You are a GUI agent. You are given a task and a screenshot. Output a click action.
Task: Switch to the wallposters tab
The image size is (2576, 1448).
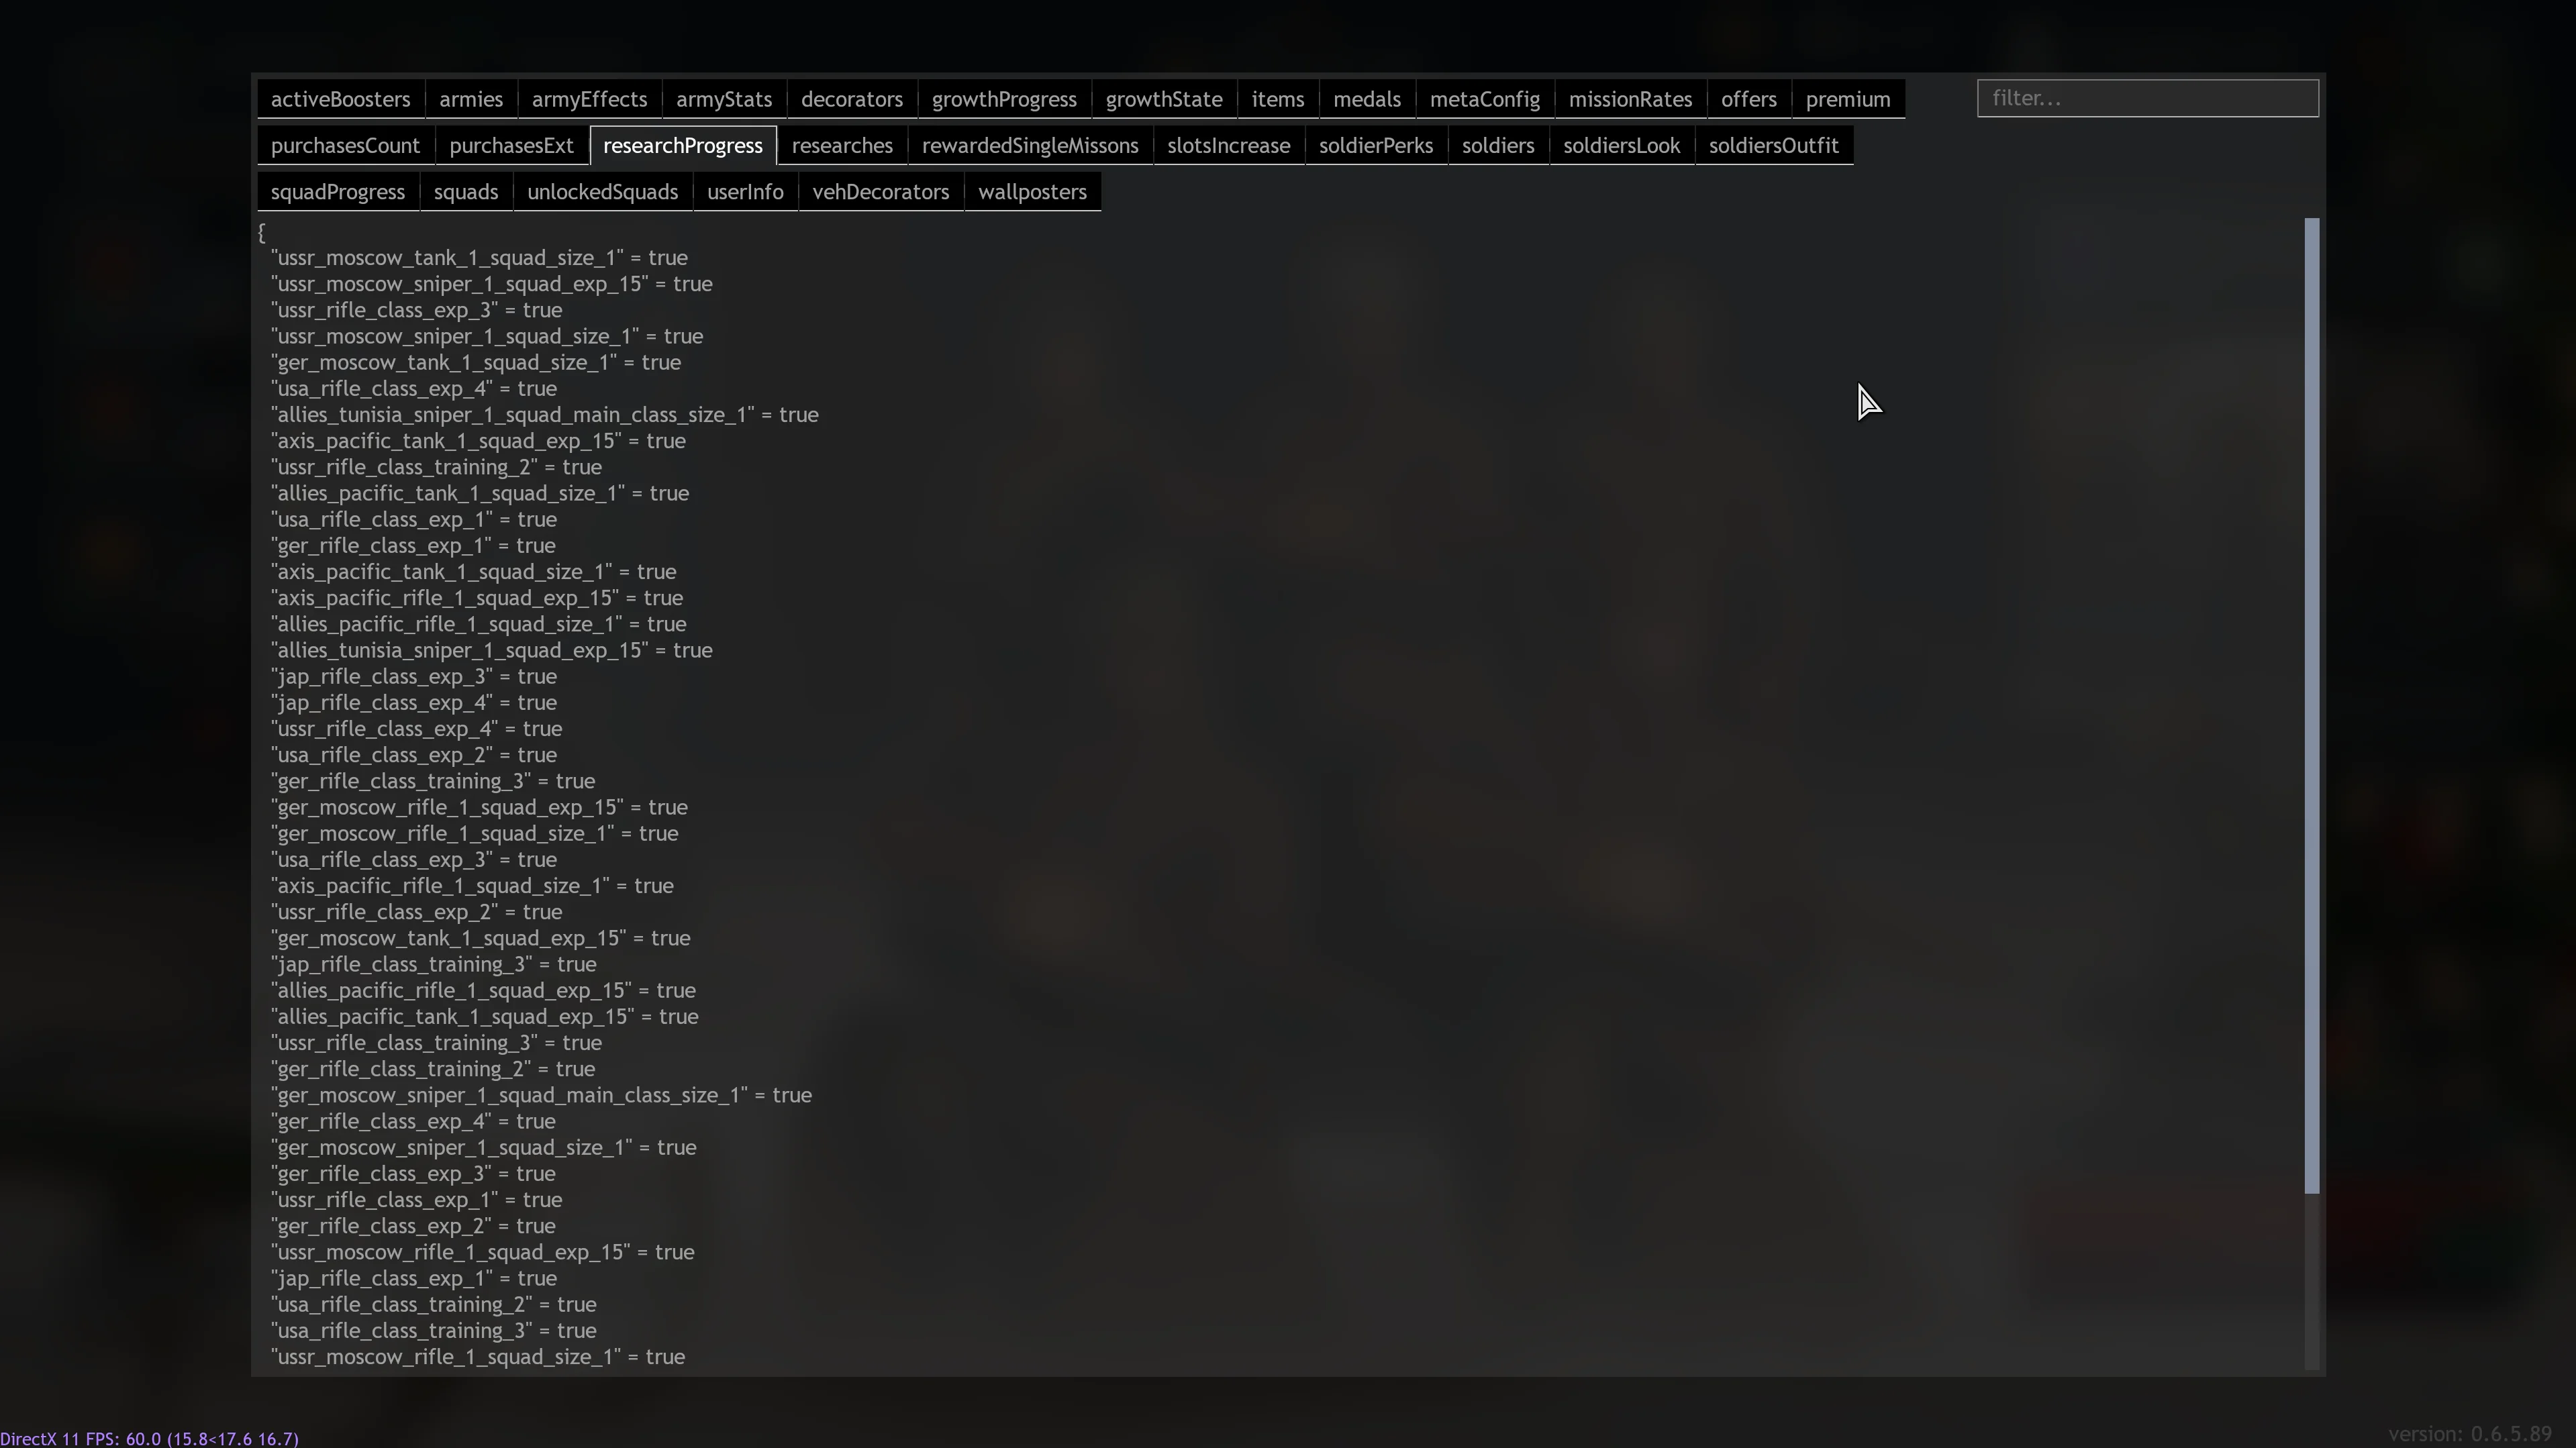pyautogui.click(x=1031, y=192)
